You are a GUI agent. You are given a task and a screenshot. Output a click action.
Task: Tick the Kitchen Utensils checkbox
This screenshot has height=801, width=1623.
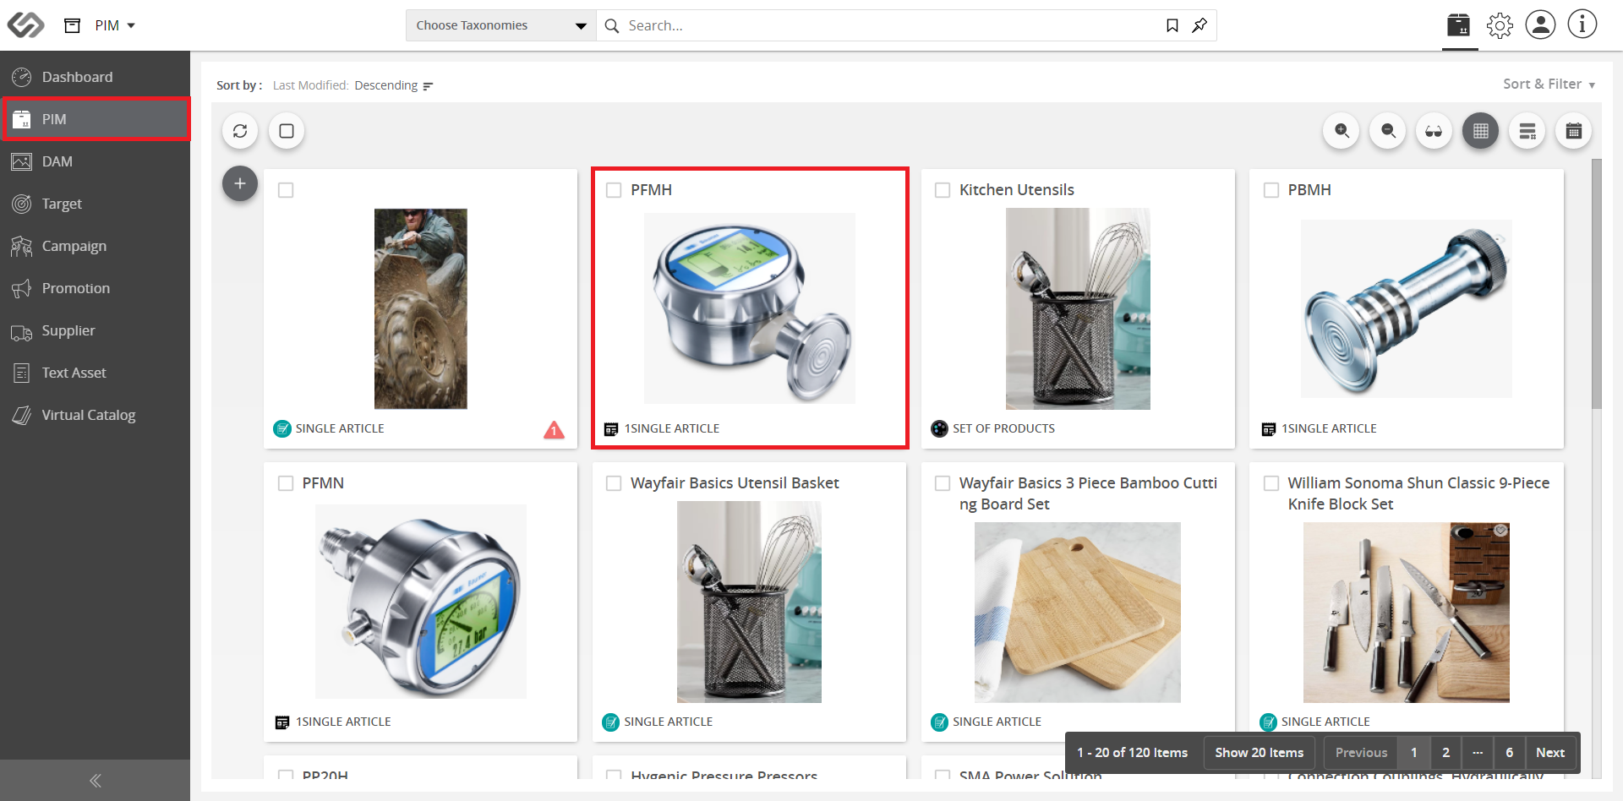(943, 190)
